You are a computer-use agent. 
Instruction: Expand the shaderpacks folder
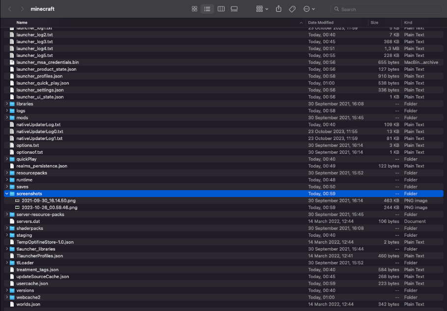point(7,228)
